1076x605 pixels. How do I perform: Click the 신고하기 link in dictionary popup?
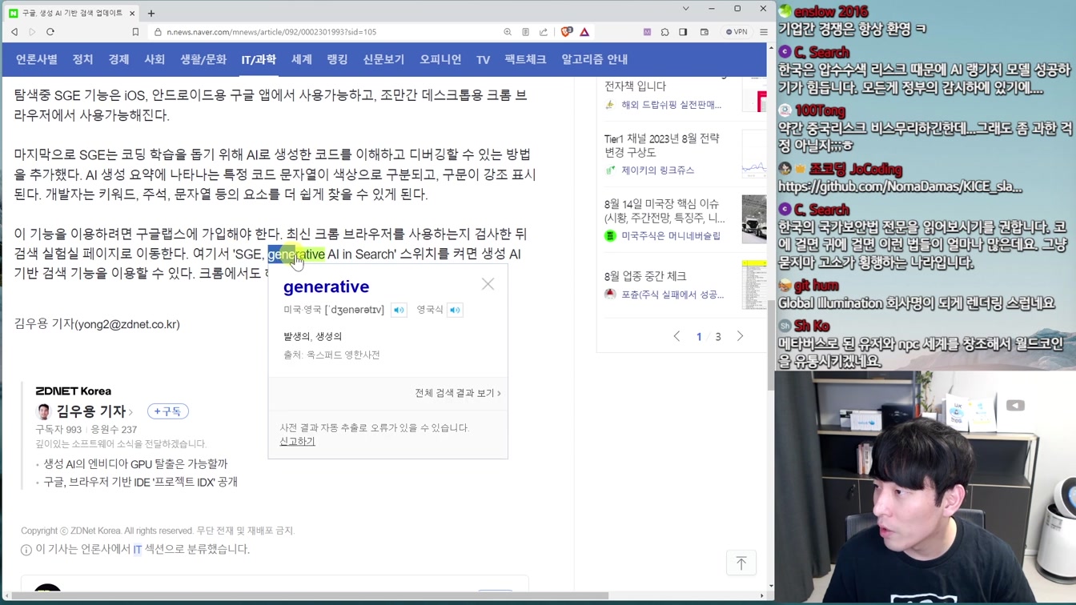297,441
